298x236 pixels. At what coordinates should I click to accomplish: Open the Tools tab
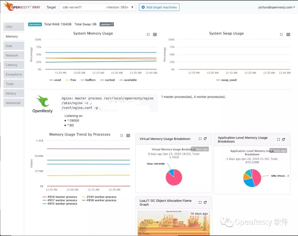(x=14, y=84)
